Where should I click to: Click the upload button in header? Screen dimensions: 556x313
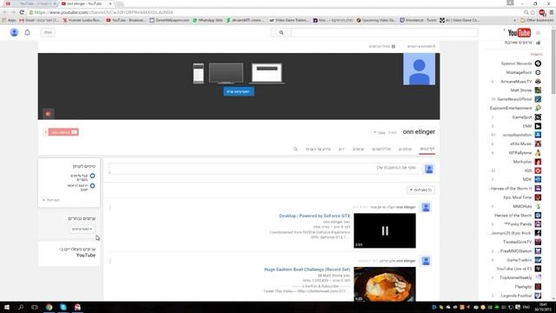pos(48,33)
